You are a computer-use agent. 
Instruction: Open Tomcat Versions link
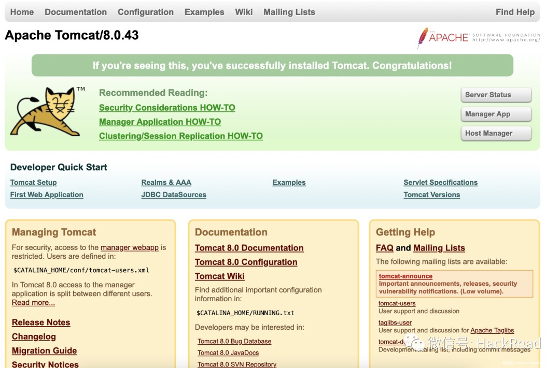(432, 195)
